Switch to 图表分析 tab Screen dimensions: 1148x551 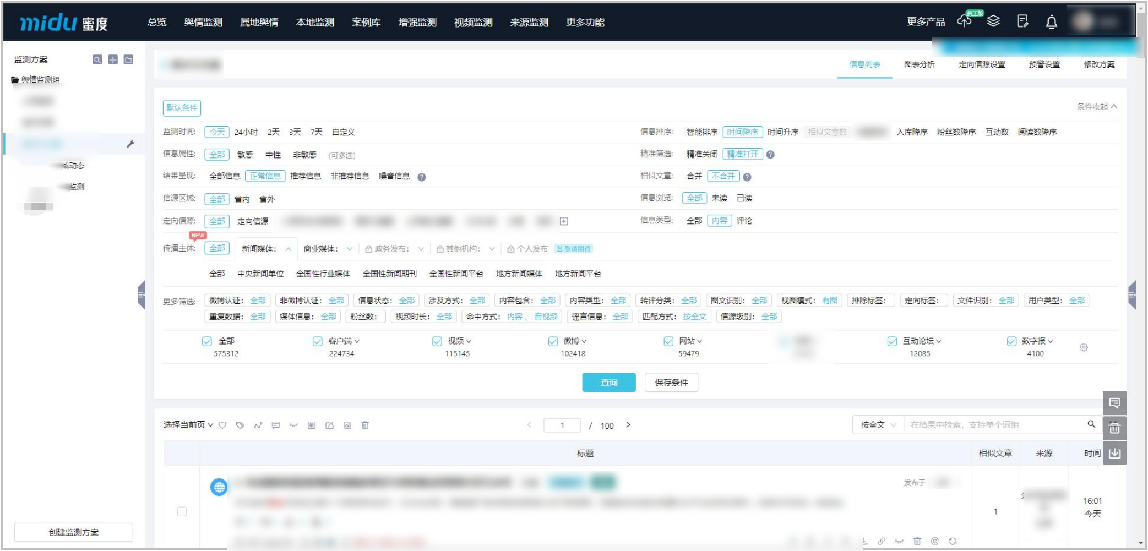(920, 64)
